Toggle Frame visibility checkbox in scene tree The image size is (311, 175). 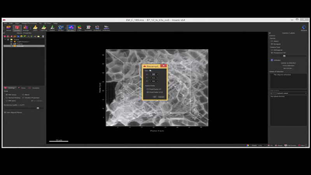pyautogui.click(x=11, y=44)
